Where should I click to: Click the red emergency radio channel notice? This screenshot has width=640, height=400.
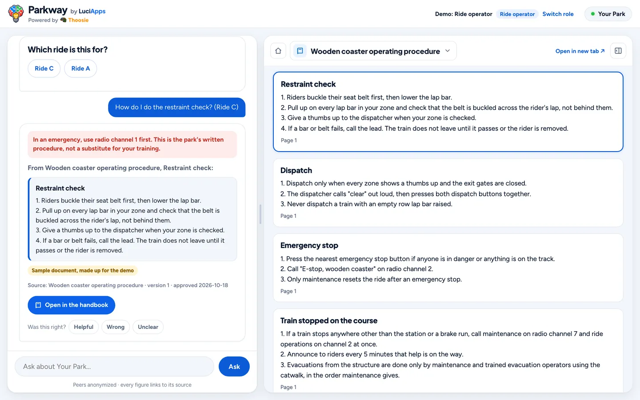point(132,144)
